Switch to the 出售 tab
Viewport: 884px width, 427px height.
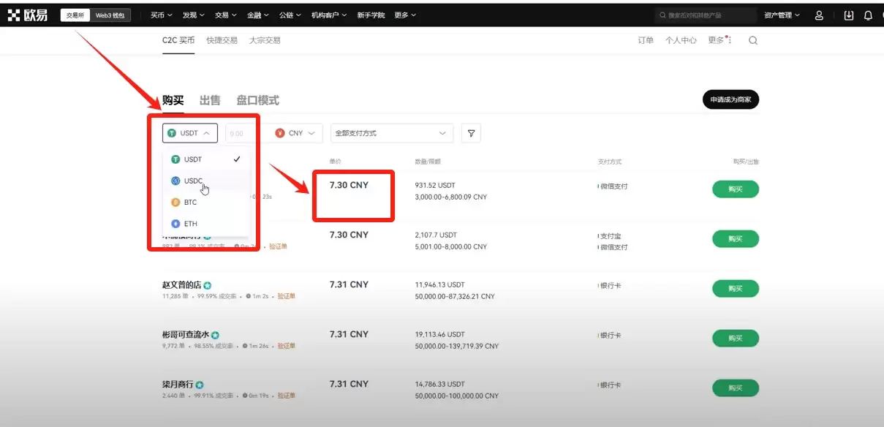pyautogui.click(x=210, y=99)
